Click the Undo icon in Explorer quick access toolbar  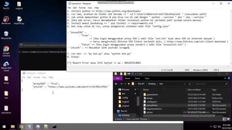pyautogui.click(x=132, y=74)
